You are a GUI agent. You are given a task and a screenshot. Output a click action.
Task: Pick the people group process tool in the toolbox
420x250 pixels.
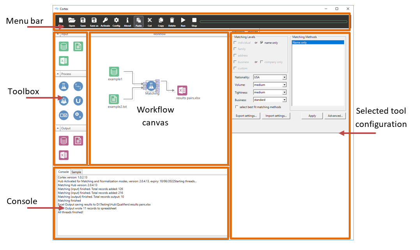(x=64, y=100)
